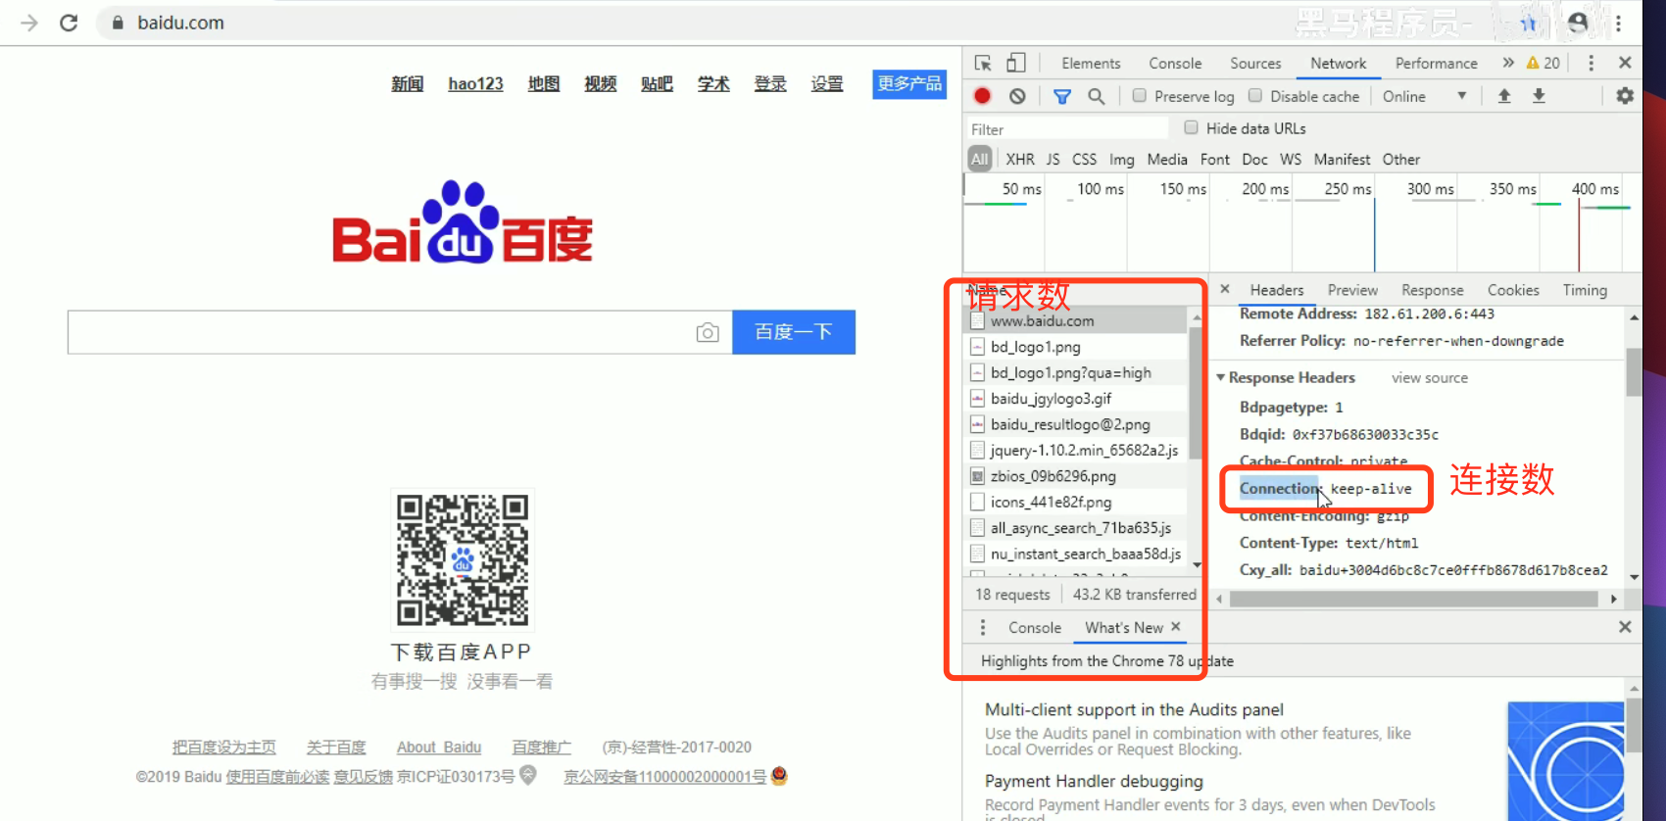Toggle the device toolbar icon
The image size is (1666, 821).
tap(1016, 63)
